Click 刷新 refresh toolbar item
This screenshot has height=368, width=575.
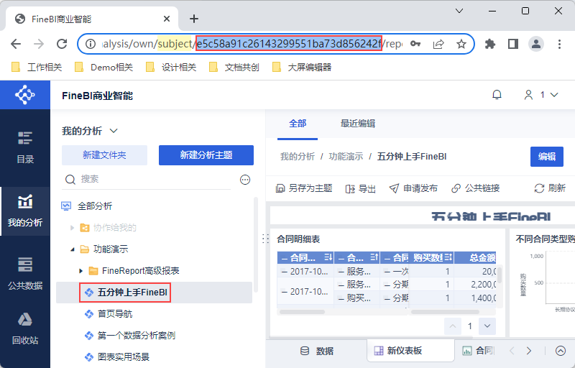click(550, 188)
